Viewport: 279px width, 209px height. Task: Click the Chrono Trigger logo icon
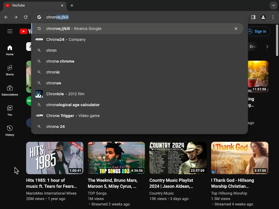click(39, 115)
